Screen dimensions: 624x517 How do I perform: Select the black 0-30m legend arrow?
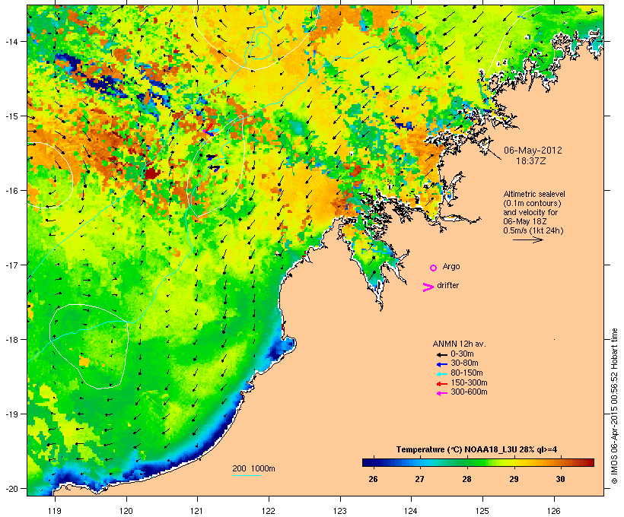[442, 354]
